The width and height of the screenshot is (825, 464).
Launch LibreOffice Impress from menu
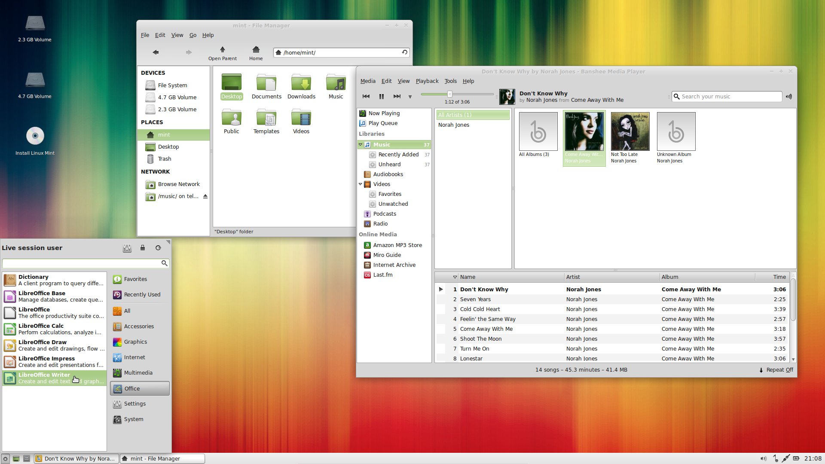(x=54, y=362)
